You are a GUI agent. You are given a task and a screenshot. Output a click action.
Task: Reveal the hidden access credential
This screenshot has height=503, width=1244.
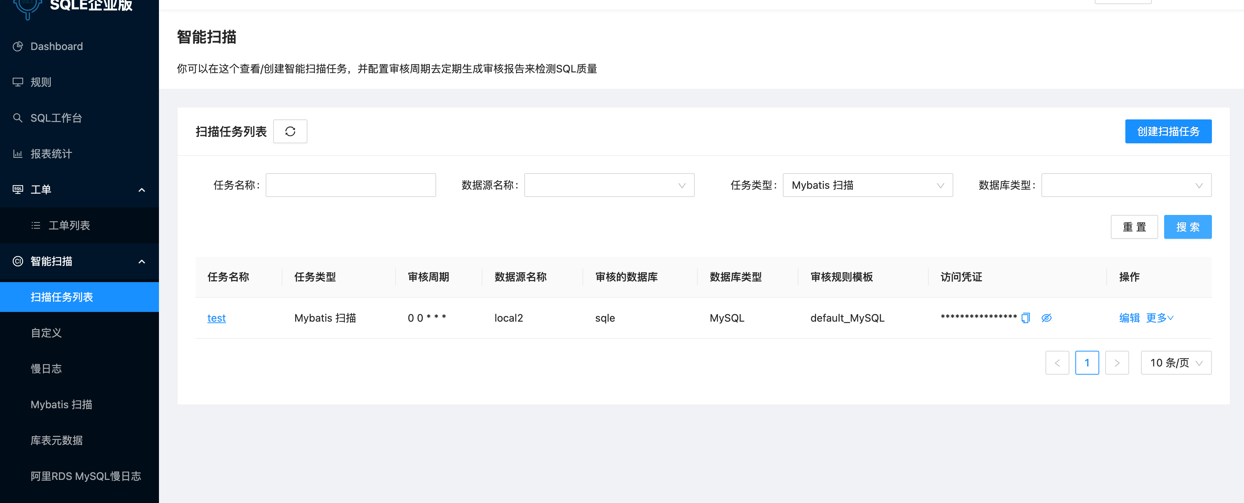[x=1047, y=318]
